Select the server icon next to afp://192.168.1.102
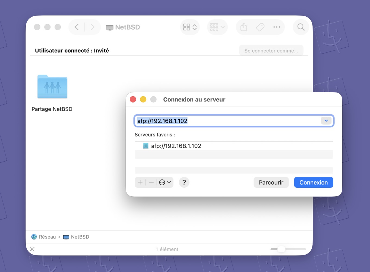 point(146,146)
